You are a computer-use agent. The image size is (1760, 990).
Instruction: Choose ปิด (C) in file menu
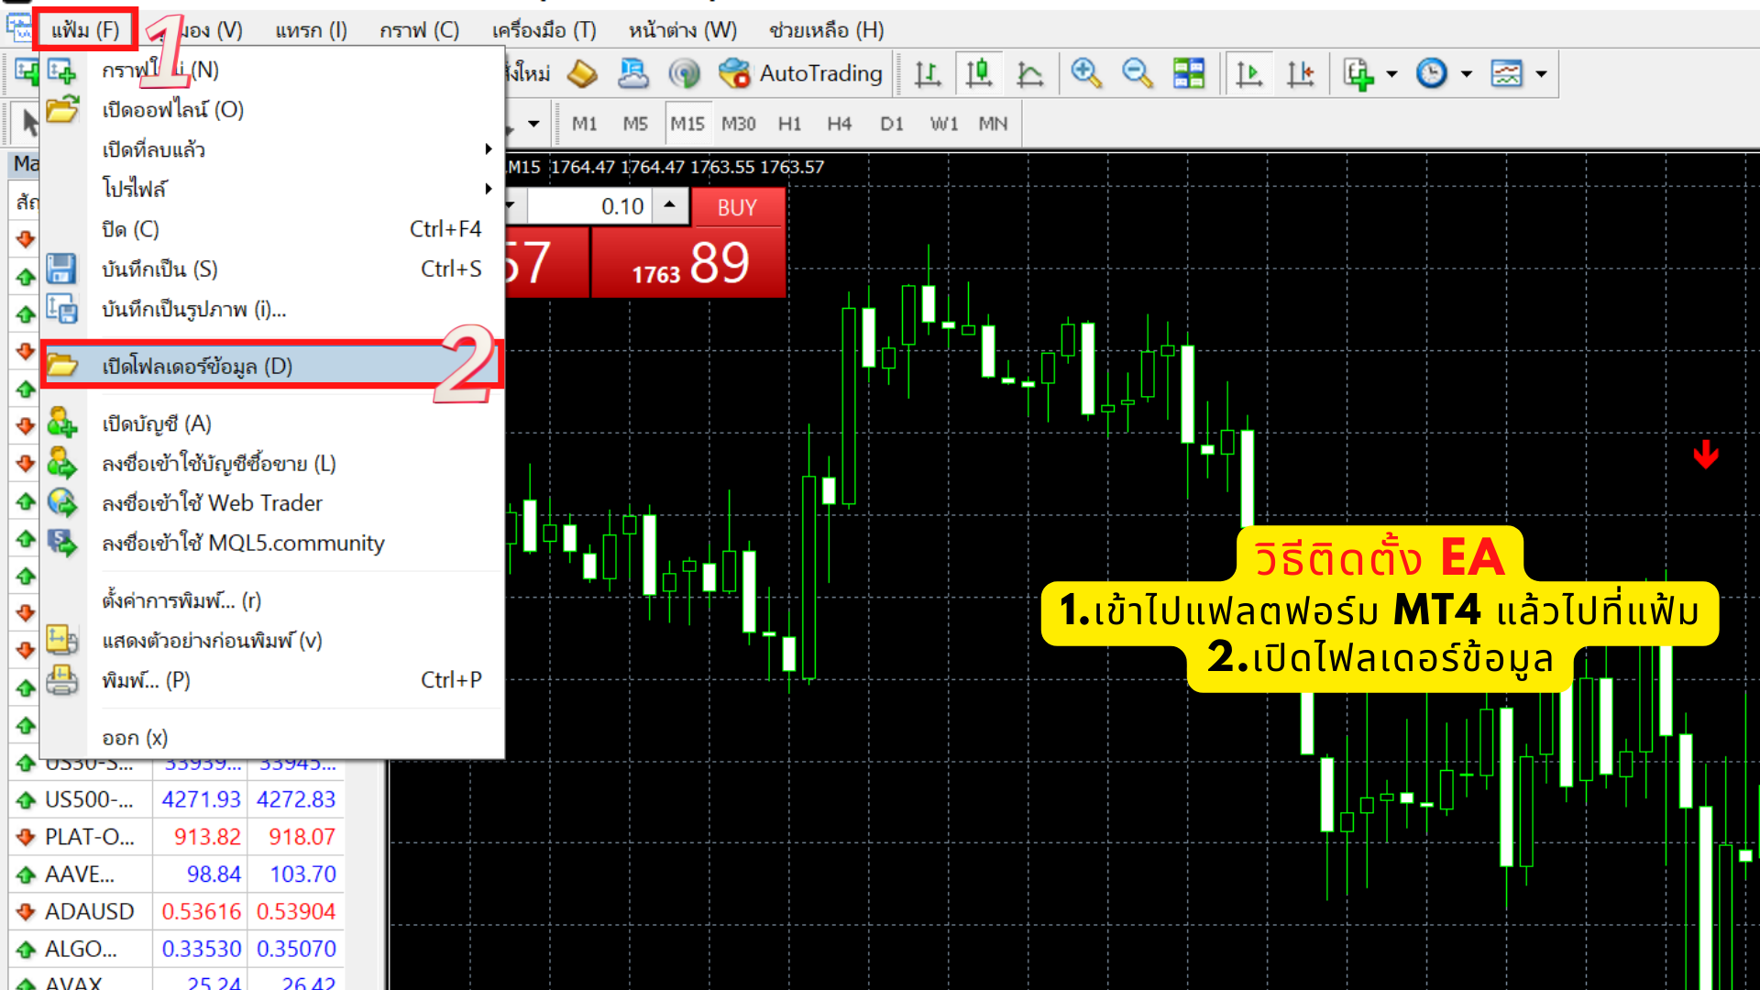coord(272,229)
